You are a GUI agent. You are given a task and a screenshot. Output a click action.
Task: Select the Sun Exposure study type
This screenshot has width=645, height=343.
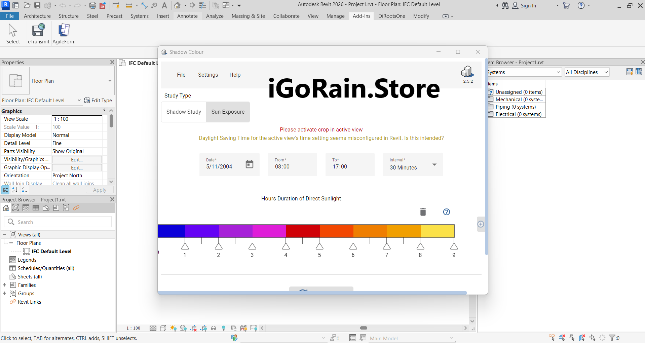(x=228, y=112)
